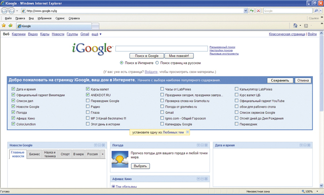The image size is (324, 195).
Task: Check the Калькулятор LabPixies checkbox
Action: click(236, 89)
